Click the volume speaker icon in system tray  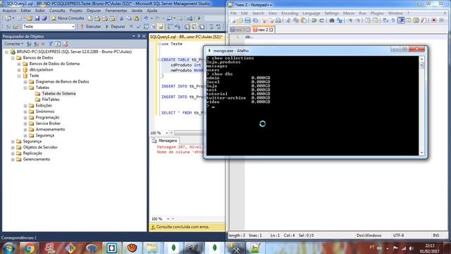(411, 248)
